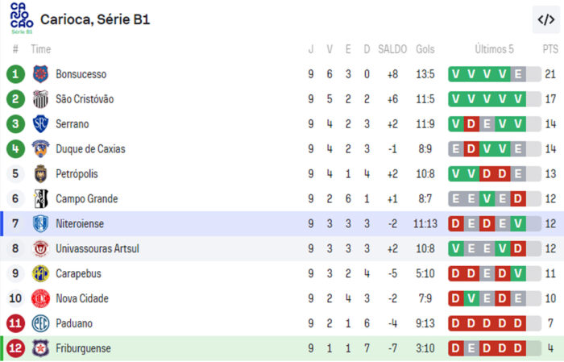Screen dimensions: 564x362
Task: Open the Carapebus team link
Action: click(80, 273)
